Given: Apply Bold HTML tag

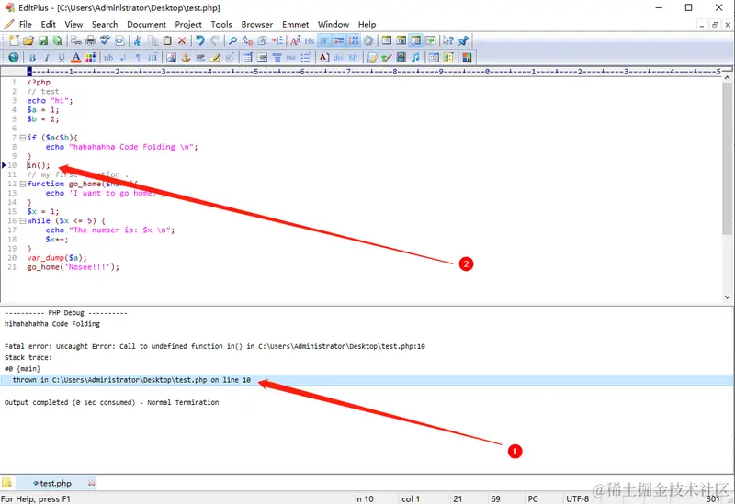Looking at the screenshot, I should tap(32, 57).
